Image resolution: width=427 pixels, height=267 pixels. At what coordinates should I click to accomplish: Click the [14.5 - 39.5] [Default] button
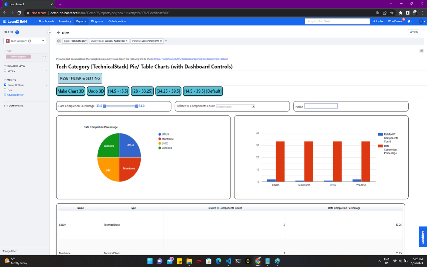203,91
